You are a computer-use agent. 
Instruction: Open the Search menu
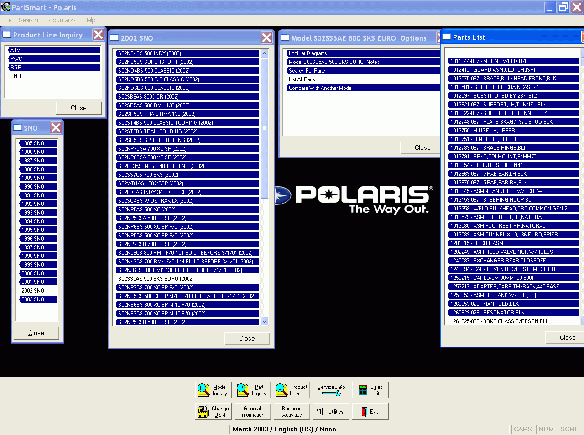(x=28, y=20)
